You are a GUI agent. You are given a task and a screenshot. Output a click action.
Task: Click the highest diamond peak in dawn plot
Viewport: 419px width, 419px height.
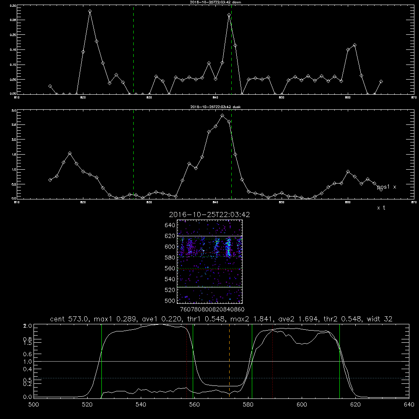90,11
